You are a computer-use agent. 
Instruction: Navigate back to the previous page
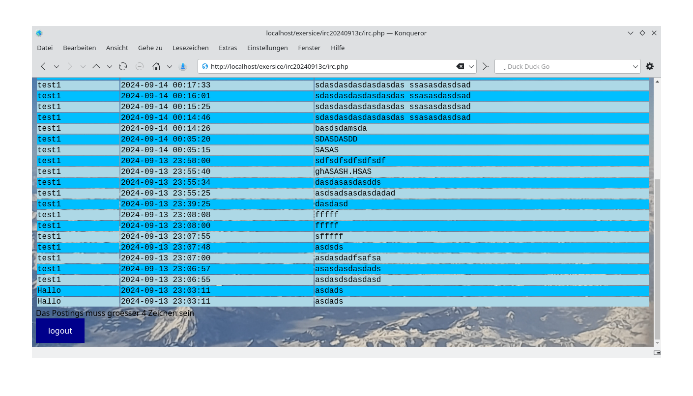43,66
